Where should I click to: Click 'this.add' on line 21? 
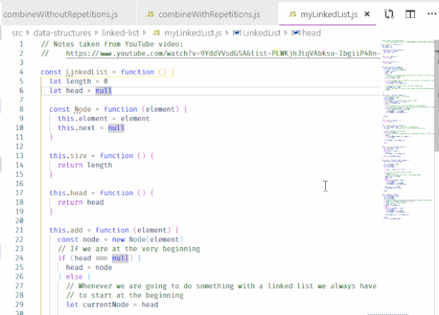pyautogui.click(x=66, y=230)
